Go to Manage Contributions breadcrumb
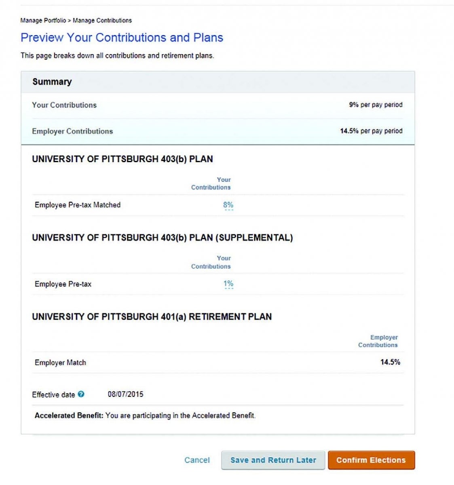454x485 pixels. [102, 20]
